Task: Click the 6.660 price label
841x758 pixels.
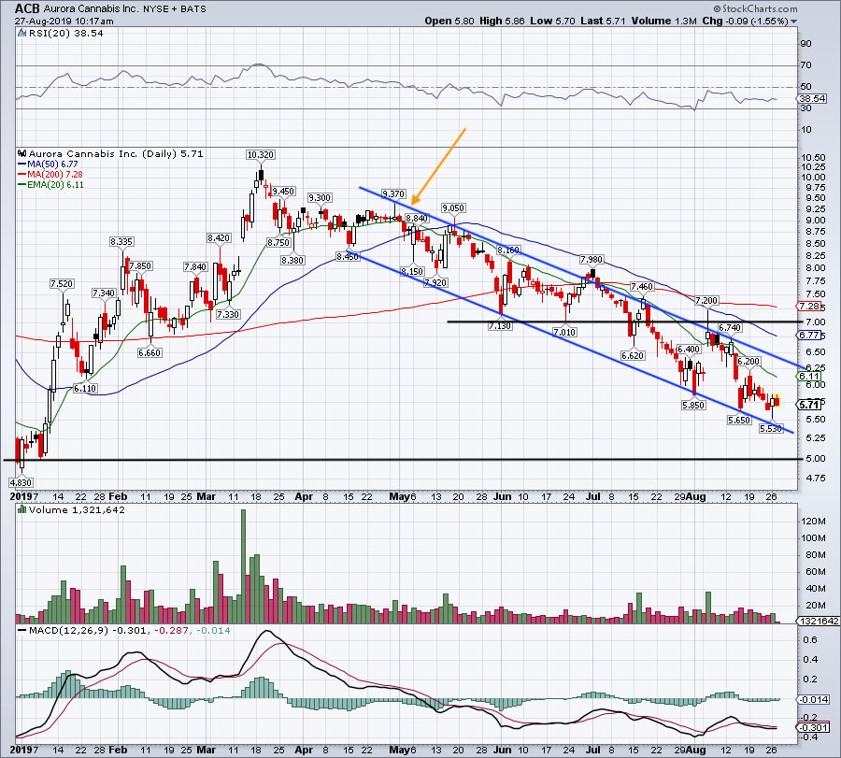Action: 150,353
